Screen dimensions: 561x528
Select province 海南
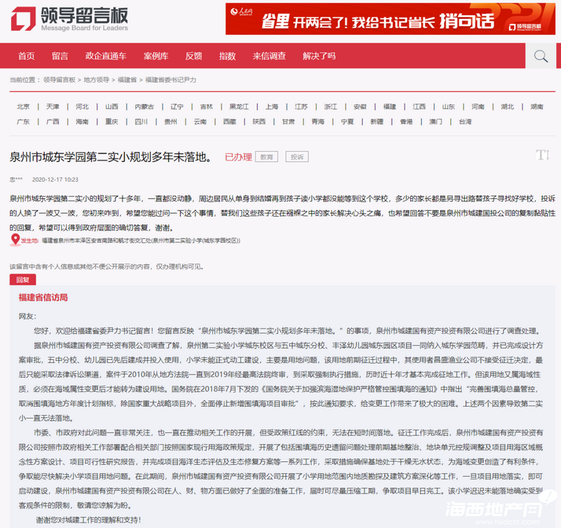(82, 121)
